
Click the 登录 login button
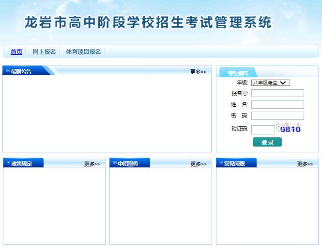[x=267, y=142]
